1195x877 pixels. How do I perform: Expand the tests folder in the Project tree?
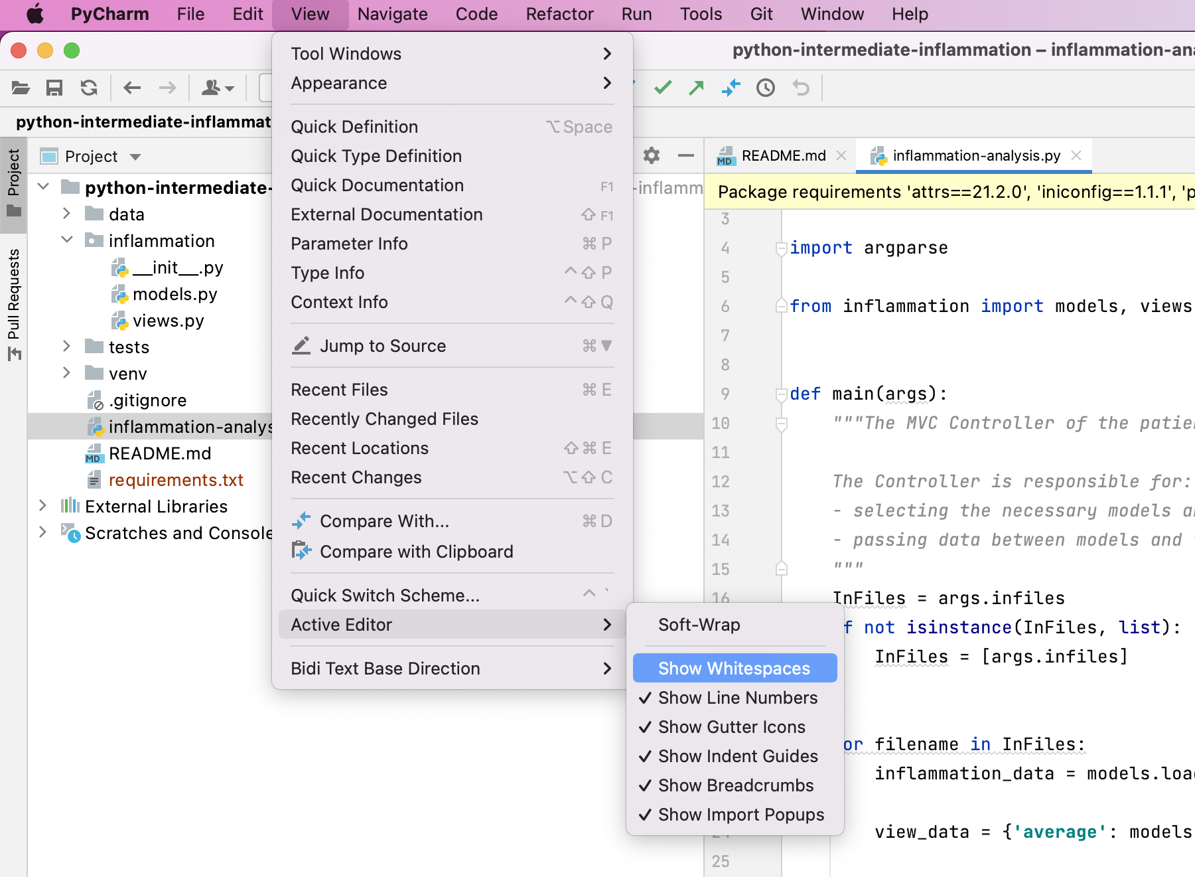(x=66, y=347)
